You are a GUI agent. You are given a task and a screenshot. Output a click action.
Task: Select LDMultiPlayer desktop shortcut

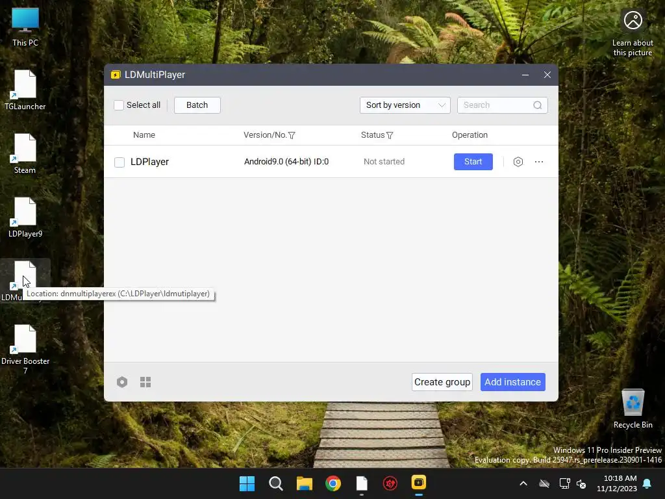coord(25,280)
